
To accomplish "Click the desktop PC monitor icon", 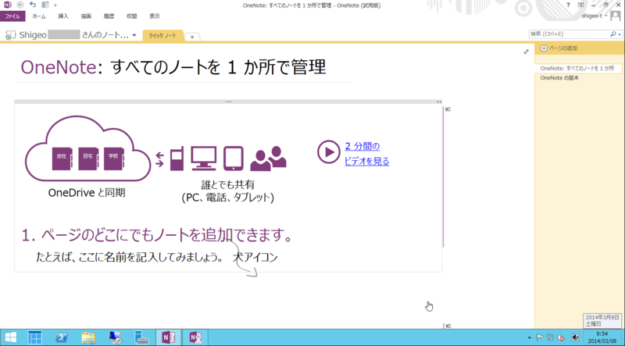I will click(203, 159).
